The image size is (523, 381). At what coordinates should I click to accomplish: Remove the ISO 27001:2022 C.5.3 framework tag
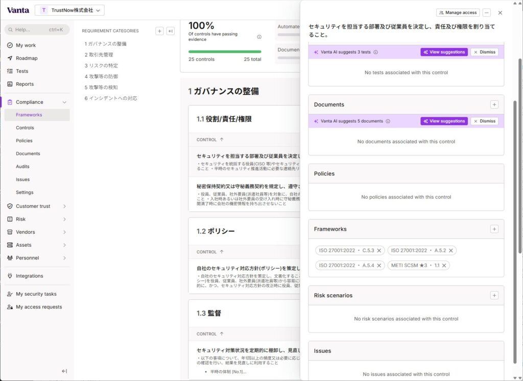coord(379,250)
